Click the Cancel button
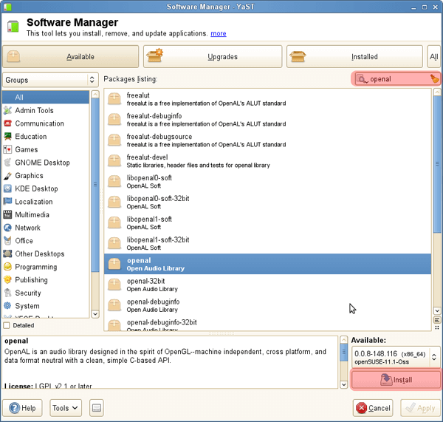Screen dimensions: 443x422 point(373,408)
